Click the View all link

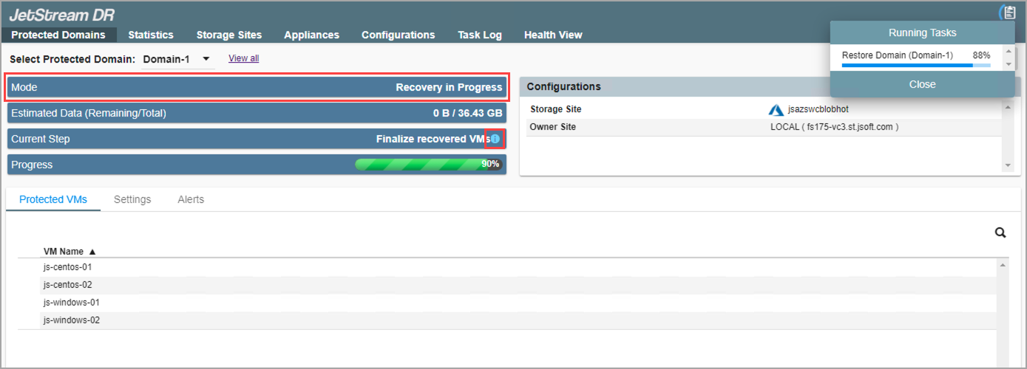[x=243, y=58]
